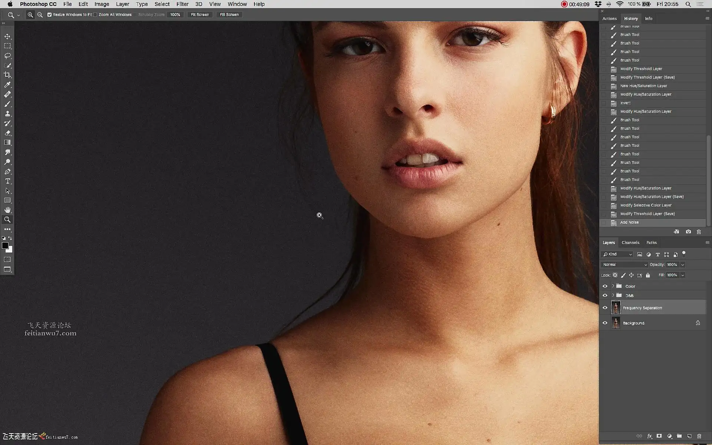The image size is (712, 445).
Task: Open the blend mode Normal dropdown
Action: (x=624, y=265)
